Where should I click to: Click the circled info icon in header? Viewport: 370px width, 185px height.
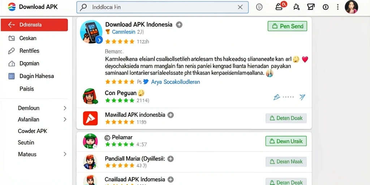[x=326, y=7]
